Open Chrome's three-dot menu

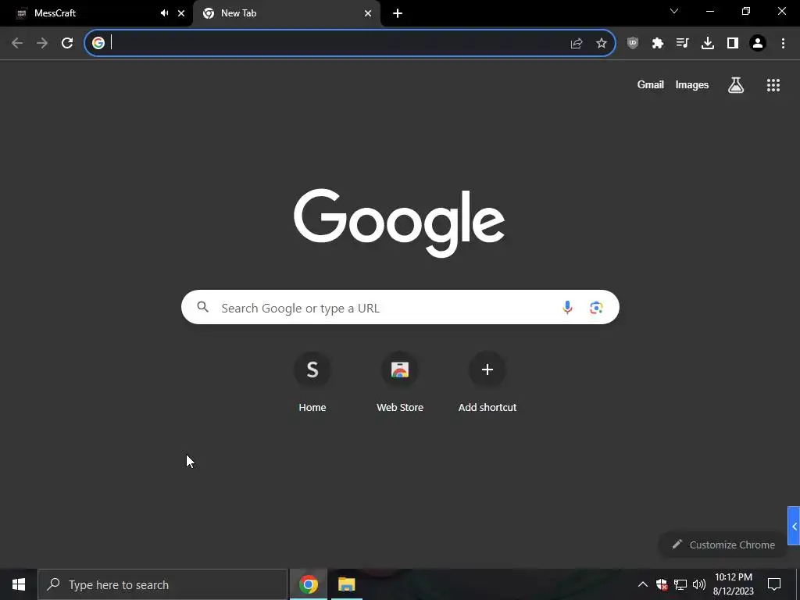(783, 43)
